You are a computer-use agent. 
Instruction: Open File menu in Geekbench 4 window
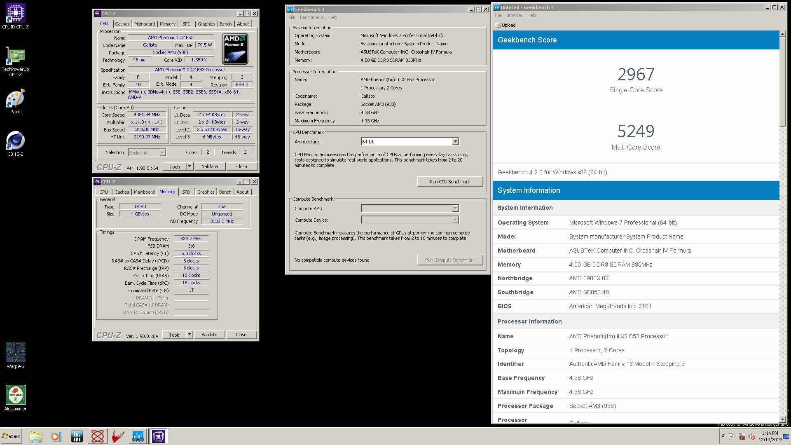click(x=292, y=17)
